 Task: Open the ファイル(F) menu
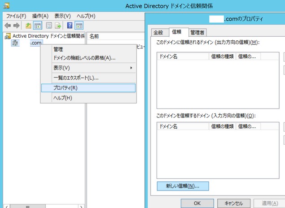coord(16,16)
